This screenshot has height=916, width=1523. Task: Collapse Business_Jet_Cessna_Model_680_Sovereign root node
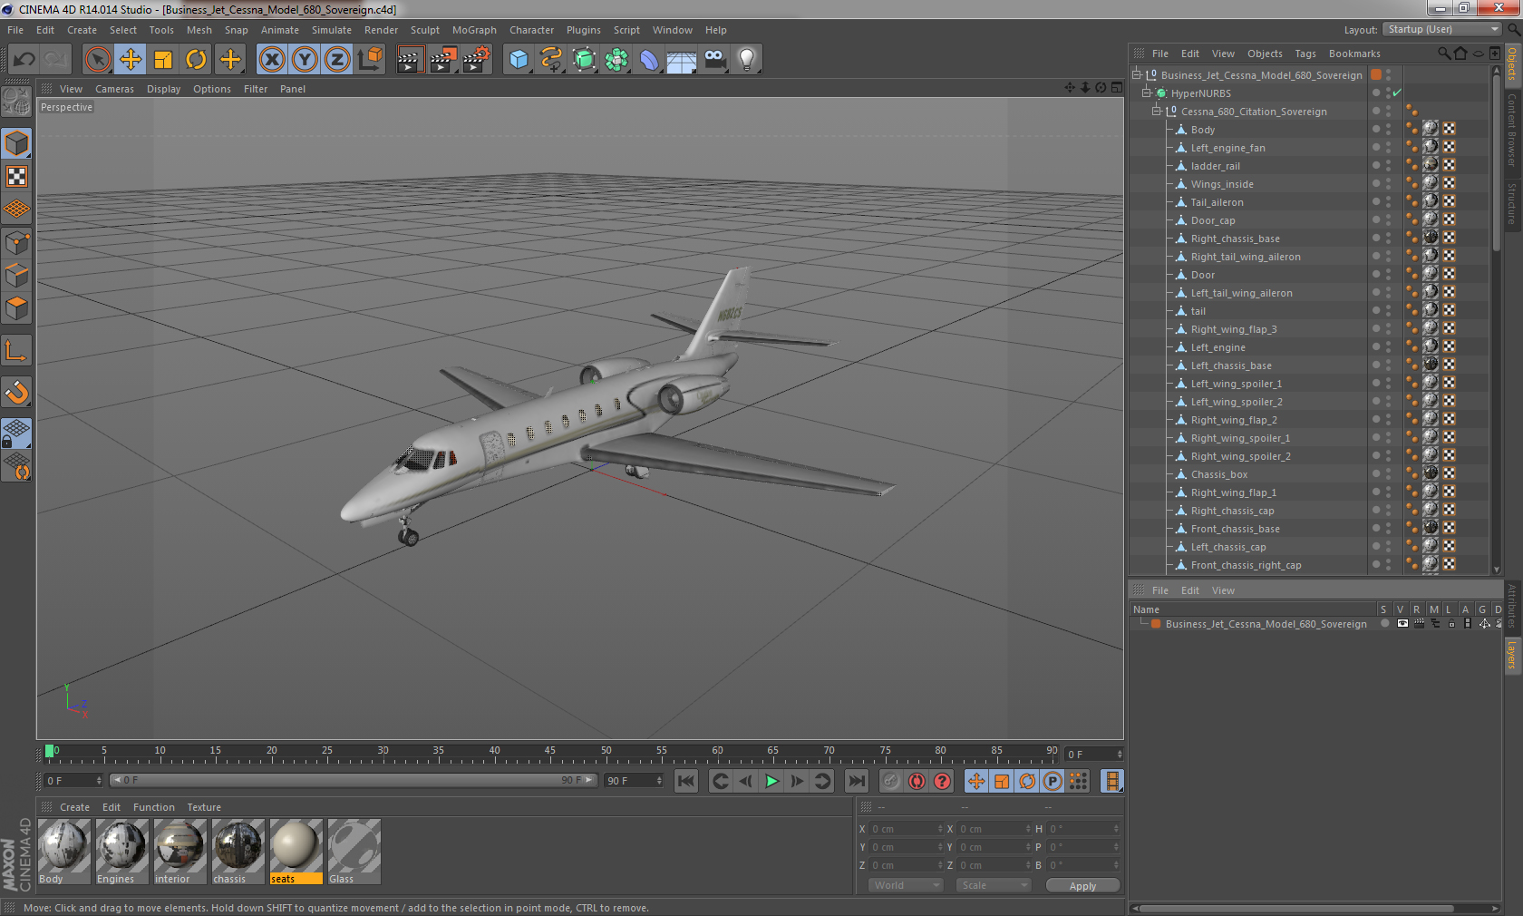coord(1136,74)
